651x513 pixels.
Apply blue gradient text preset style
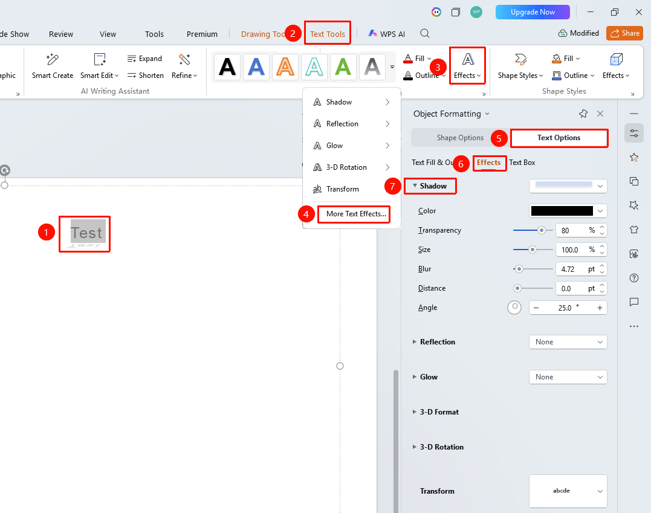(x=256, y=66)
